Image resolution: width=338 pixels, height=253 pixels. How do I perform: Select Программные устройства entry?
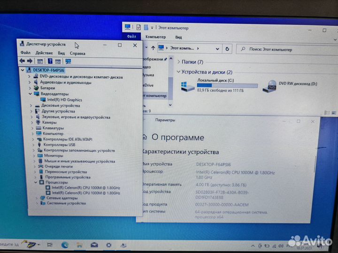[x=68, y=177]
